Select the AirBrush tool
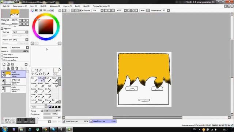Image resolution: width=234 pixels, height=132 pixels. click(41, 79)
